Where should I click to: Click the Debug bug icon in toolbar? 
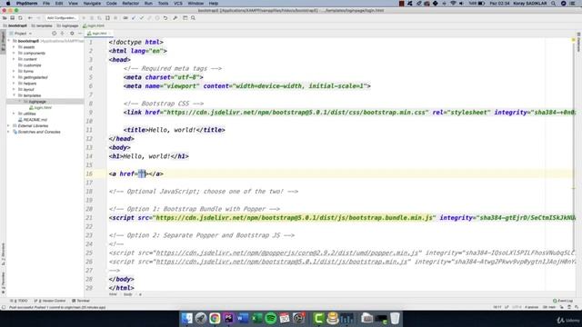point(92,18)
